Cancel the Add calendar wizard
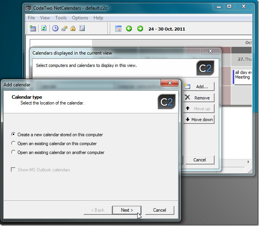Viewport: 259px width, 226px height. tap(160, 210)
